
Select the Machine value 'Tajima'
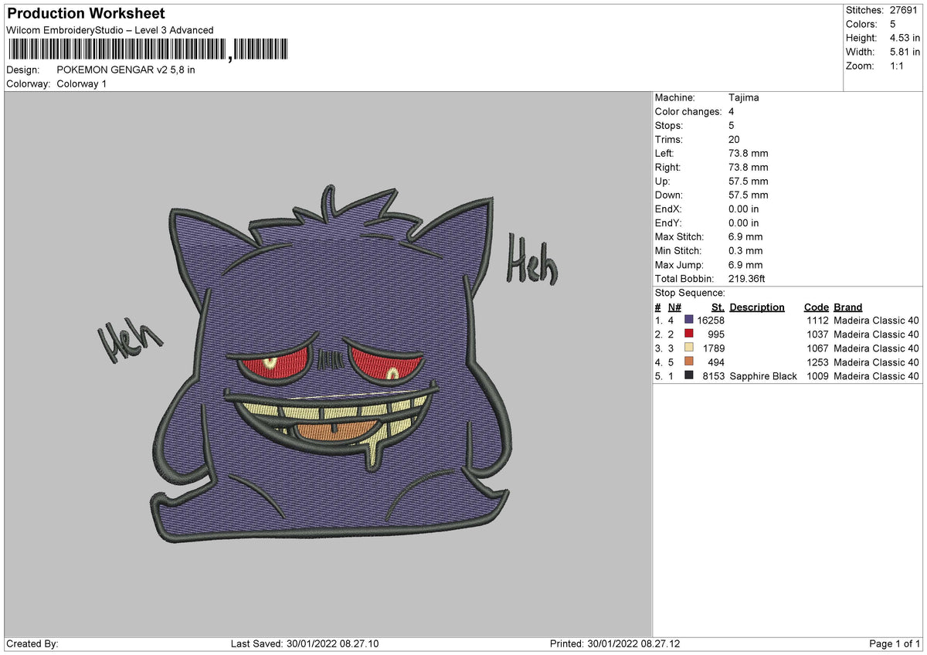pyautogui.click(x=744, y=97)
